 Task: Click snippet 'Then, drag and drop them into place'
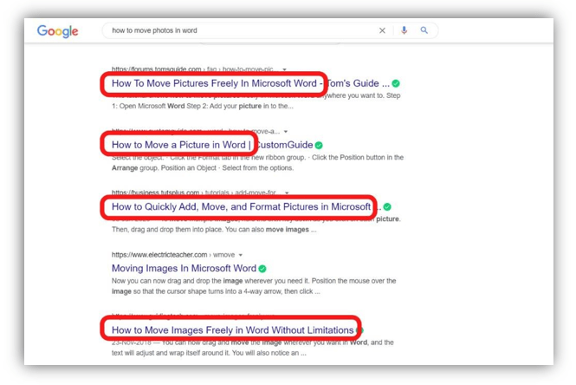pos(214,230)
